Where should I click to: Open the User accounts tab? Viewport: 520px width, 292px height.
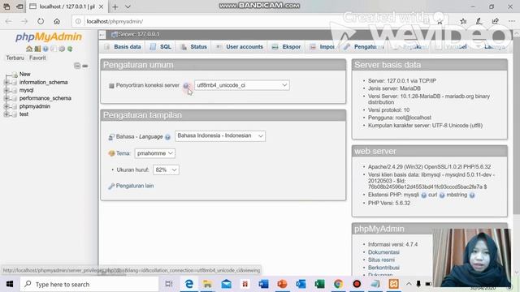240,47
